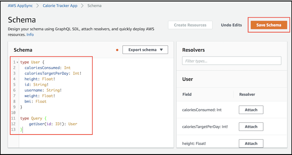Click code line 'bmi: Float'

pos(36,101)
